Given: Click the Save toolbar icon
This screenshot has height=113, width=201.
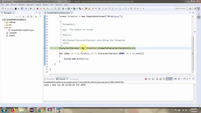Looking at the screenshot, I should [8, 8].
